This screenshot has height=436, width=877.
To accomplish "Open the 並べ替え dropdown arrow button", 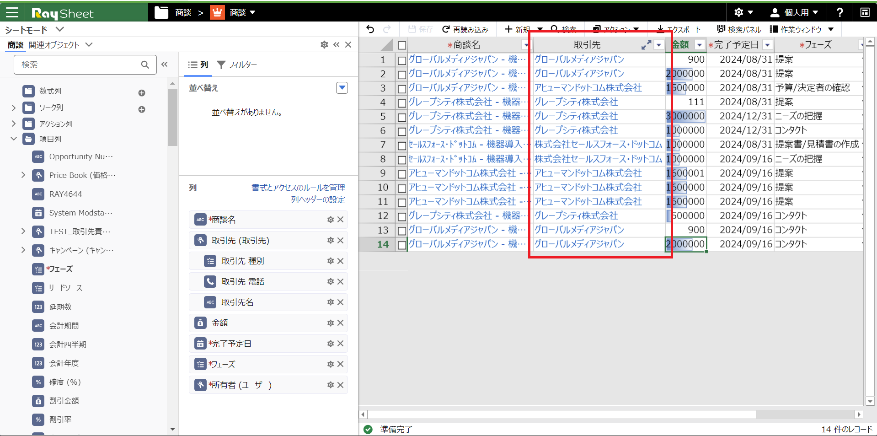I will pos(342,88).
